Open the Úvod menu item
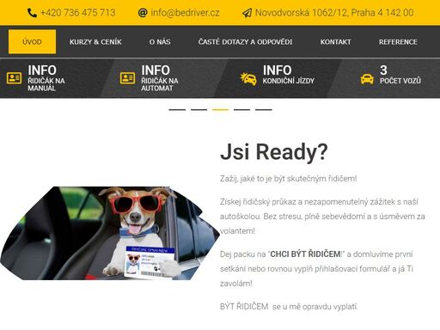440x330 pixels. tap(32, 42)
